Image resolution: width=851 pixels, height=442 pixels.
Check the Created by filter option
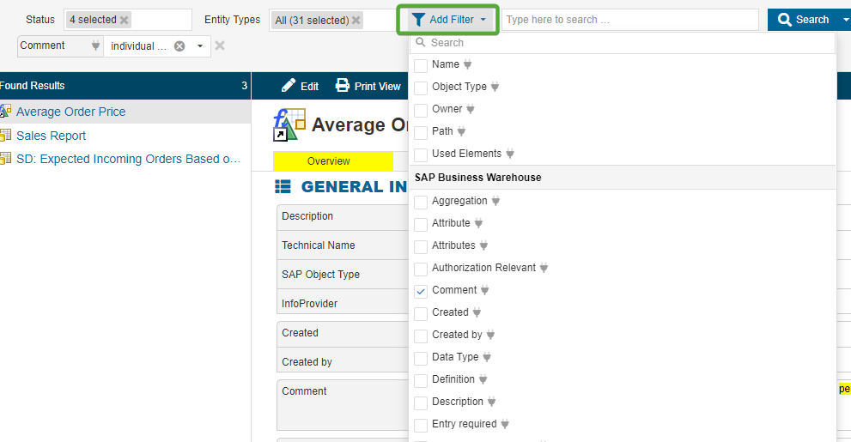pos(421,336)
